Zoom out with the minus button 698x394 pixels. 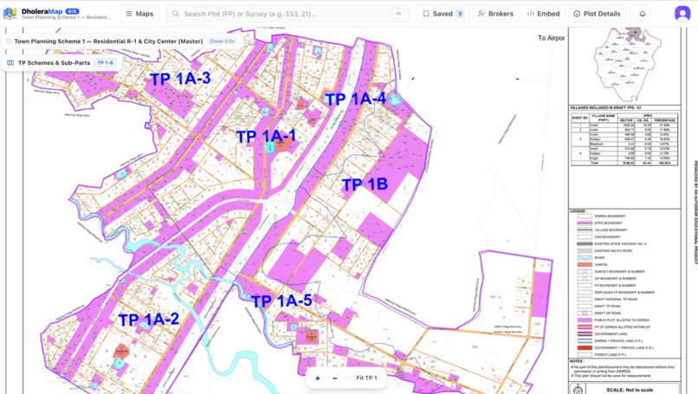click(335, 378)
